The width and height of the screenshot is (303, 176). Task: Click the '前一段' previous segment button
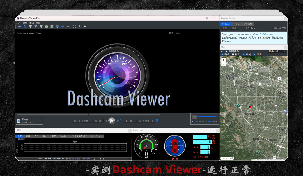pos(97,121)
